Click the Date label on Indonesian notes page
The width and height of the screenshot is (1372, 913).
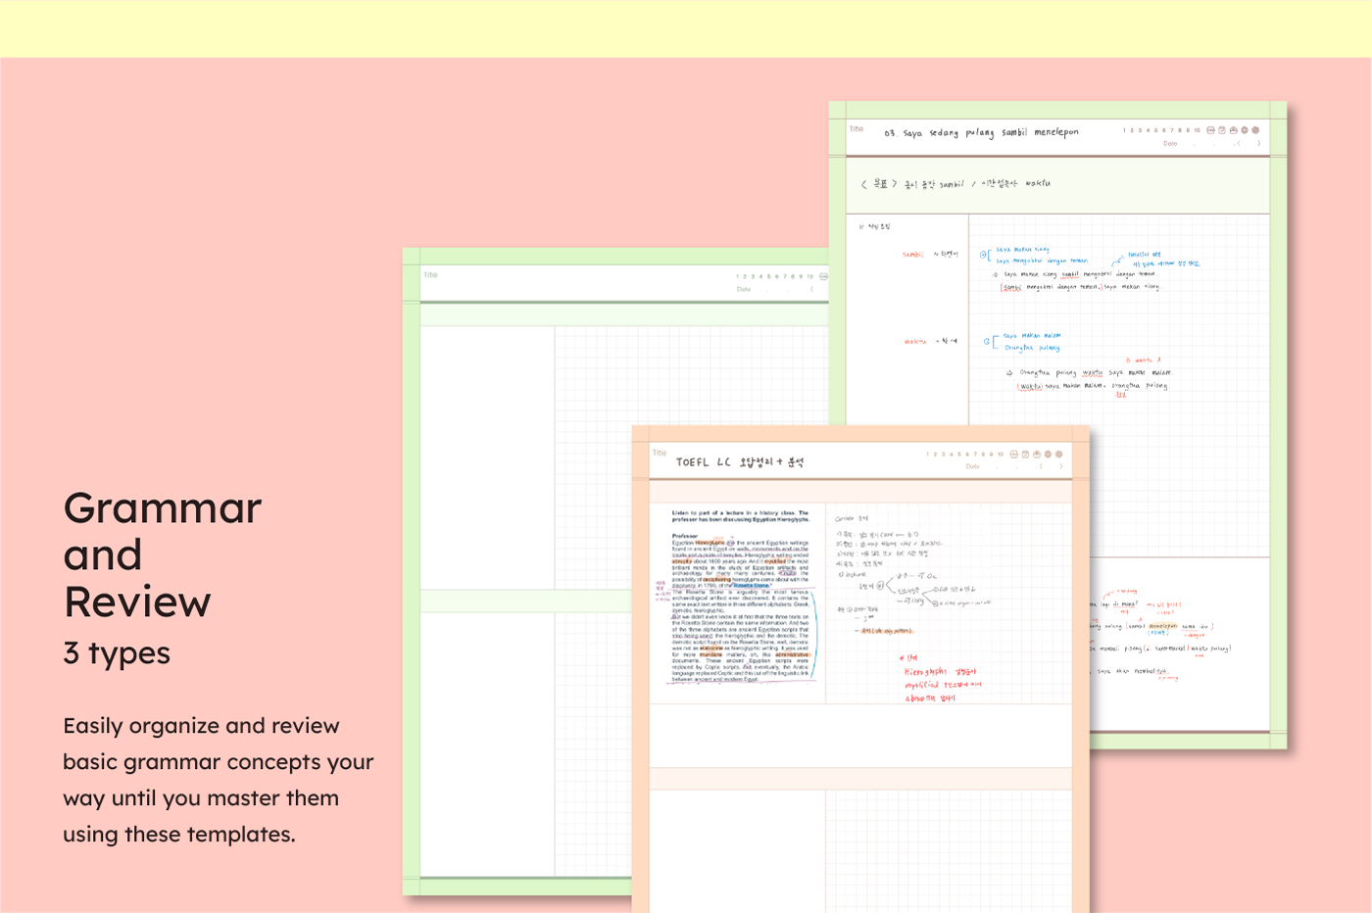(1170, 144)
